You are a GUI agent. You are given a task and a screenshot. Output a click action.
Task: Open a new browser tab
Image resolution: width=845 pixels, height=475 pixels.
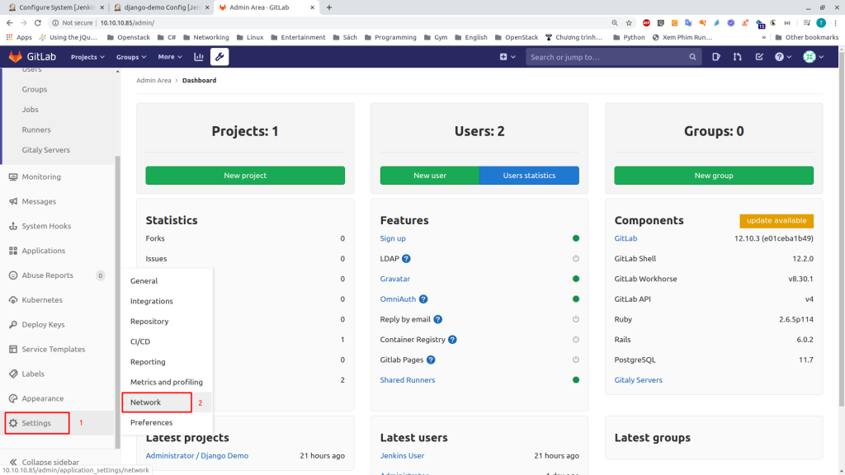point(328,7)
